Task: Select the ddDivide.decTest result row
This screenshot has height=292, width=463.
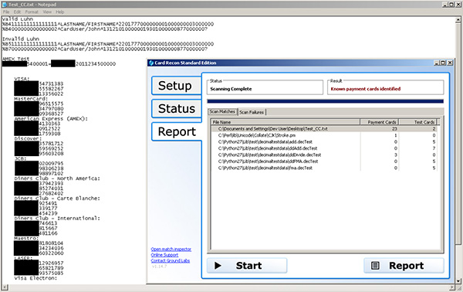Action: [x=324, y=154]
